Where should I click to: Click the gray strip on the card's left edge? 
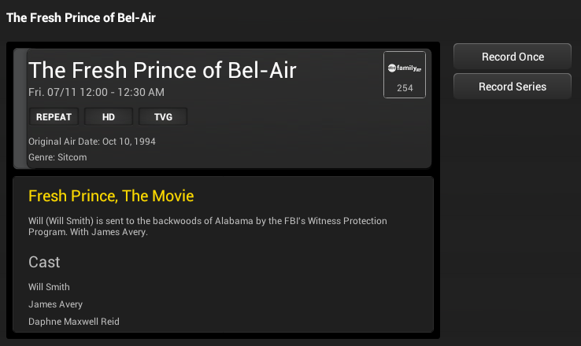[20, 109]
